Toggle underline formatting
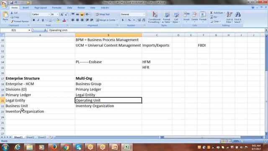Viewport: 268px width, 151px height. tap(43, 20)
